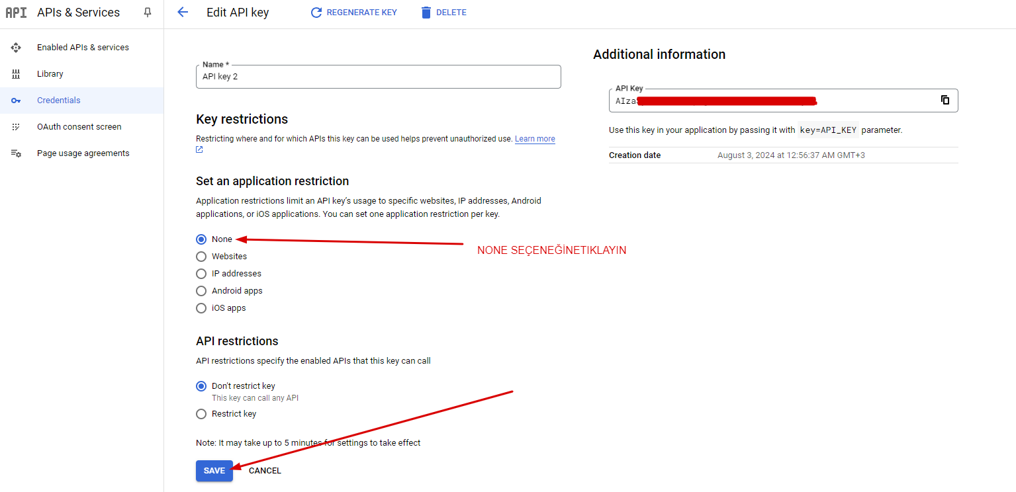Click the Creation date label
This screenshot has height=492, width=1016.
(x=635, y=155)
